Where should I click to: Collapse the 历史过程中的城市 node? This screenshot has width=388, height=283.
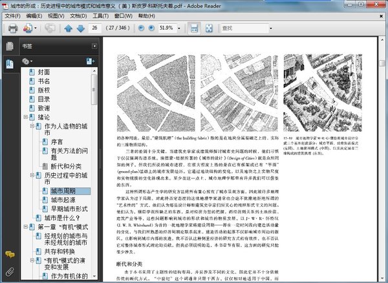pos(32,175)
